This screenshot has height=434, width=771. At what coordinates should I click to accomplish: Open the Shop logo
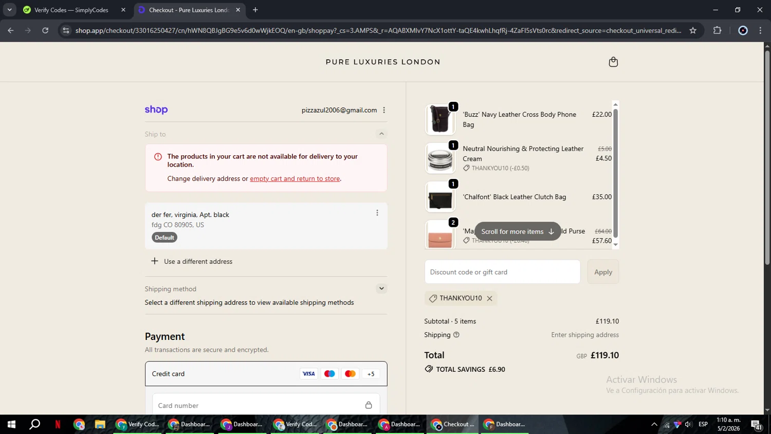pyautogui.click(x=156, y=110)
